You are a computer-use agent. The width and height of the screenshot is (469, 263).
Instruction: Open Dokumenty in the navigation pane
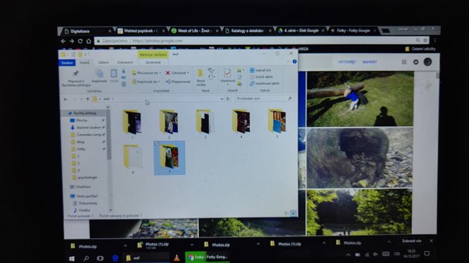pos(85,203)
